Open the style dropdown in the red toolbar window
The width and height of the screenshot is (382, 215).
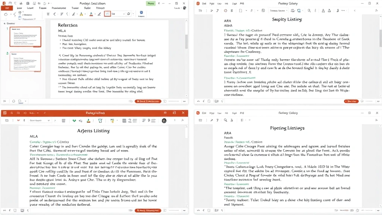[x=41, y=120]
